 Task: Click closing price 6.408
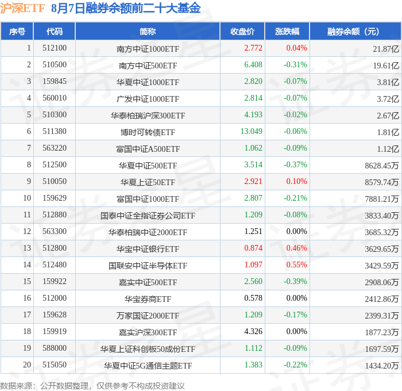(x=253, y=65)
